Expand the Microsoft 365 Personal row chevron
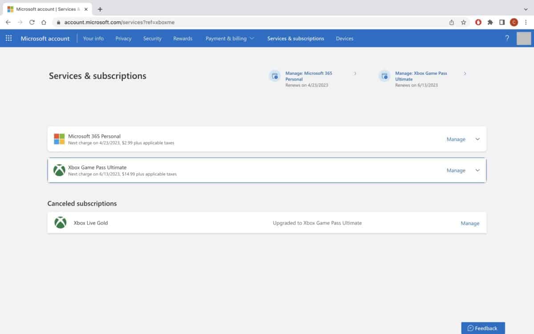Screen dimensions: 534x334 pyautogui.click(x=477, y=139)
